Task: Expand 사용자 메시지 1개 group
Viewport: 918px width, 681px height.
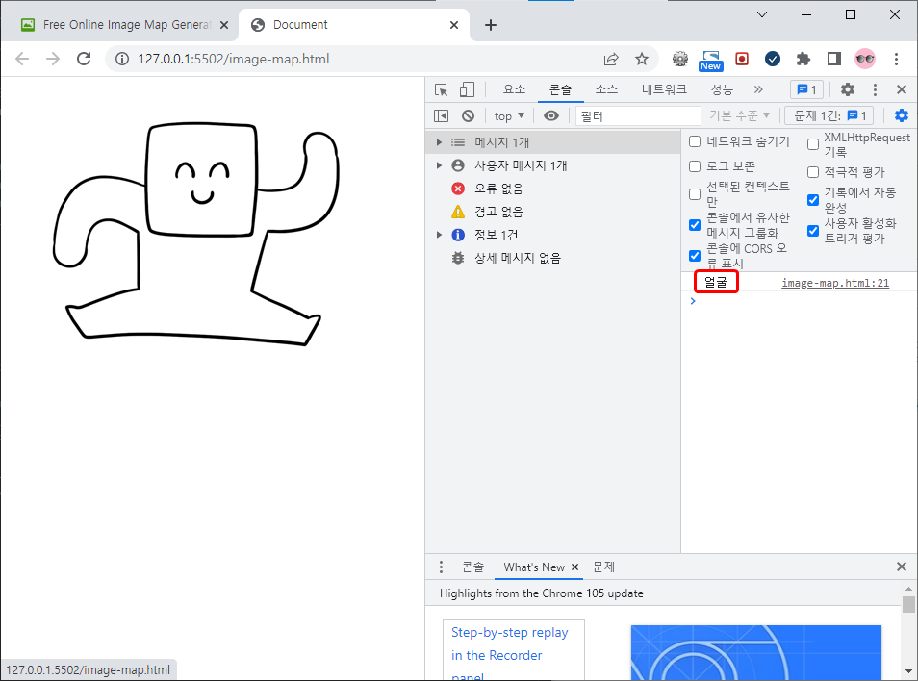Action: point(439,165)
